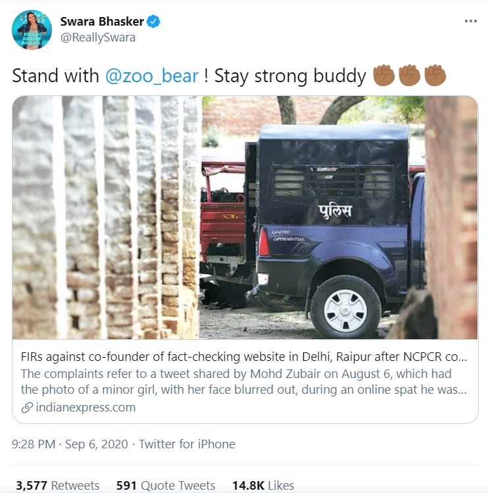
Task: Open Swara Bhasker's profile picture
Action: [32, 30]
